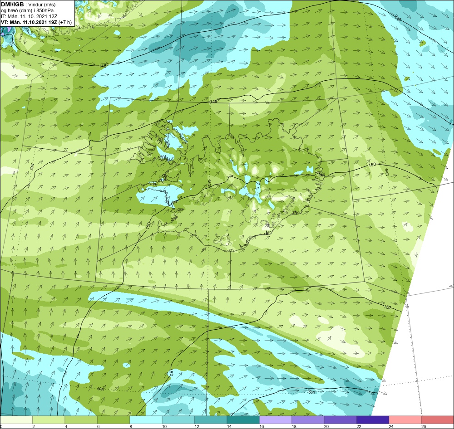454x429 pixels.
Task: Select the 2–4 m/s light green legend swatch
Action: (49, 419)
